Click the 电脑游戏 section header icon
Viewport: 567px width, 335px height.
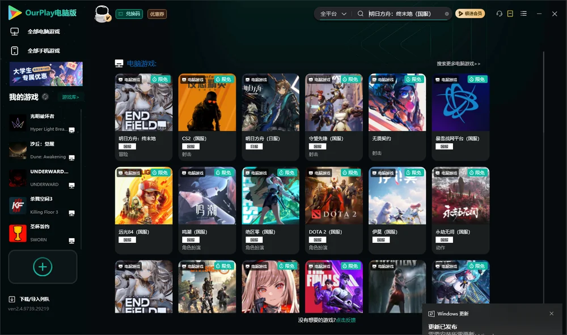(x=119, y=63)
